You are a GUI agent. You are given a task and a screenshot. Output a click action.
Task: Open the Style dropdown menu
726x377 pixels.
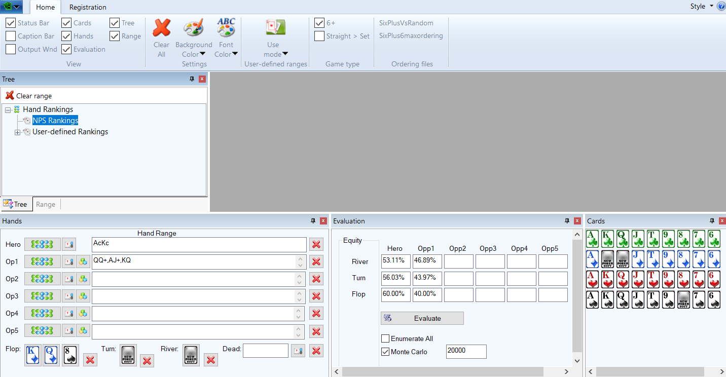(x=701, y=7)
